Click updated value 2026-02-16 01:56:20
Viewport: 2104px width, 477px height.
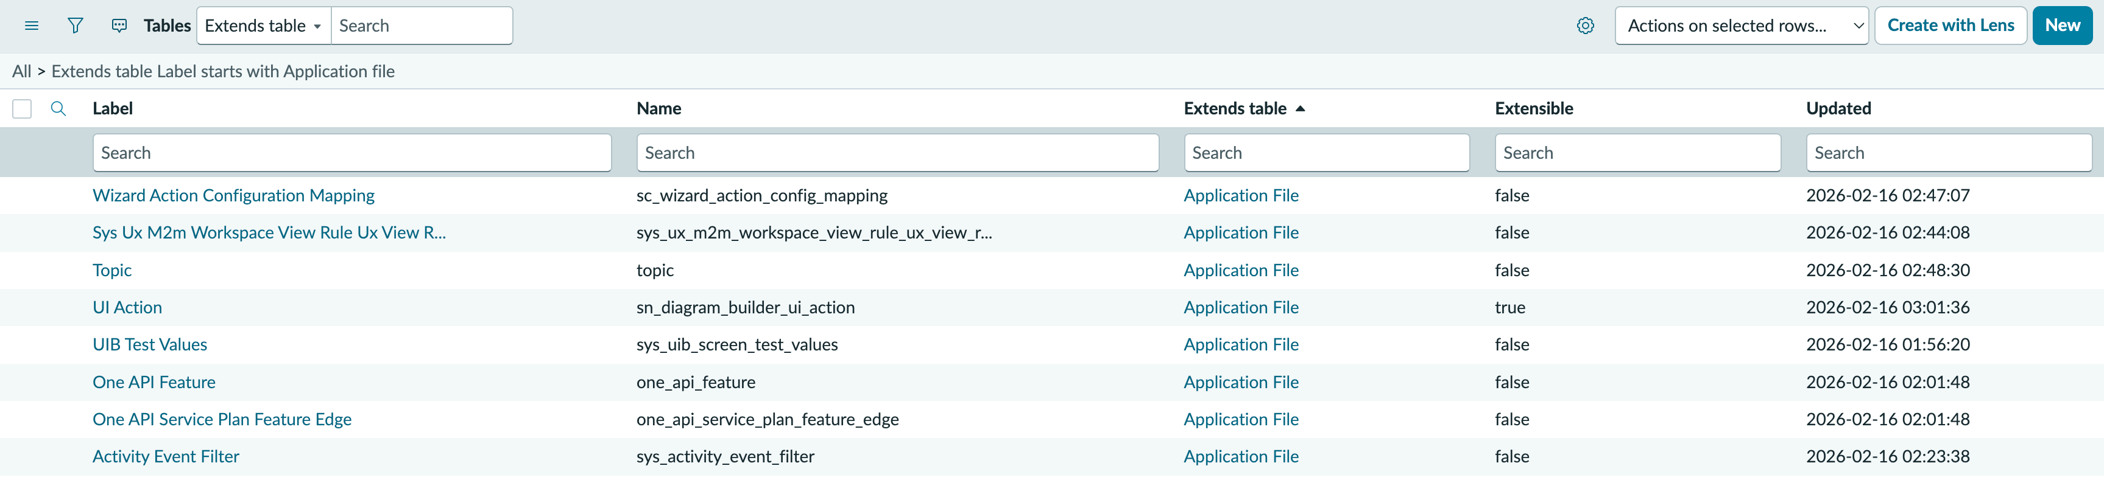pos(1888,345)
